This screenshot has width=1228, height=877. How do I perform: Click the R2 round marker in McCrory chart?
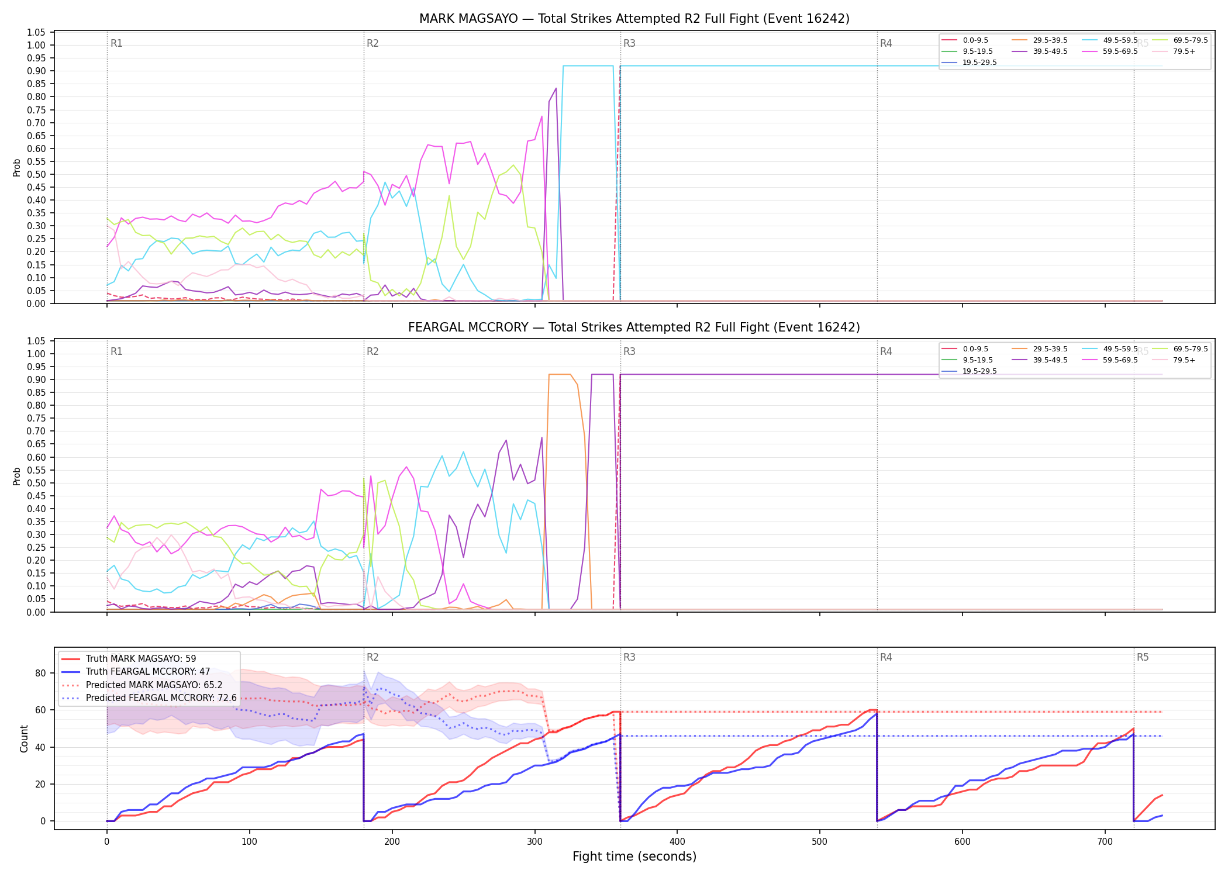pyautogui.click(x=372, y=352)
